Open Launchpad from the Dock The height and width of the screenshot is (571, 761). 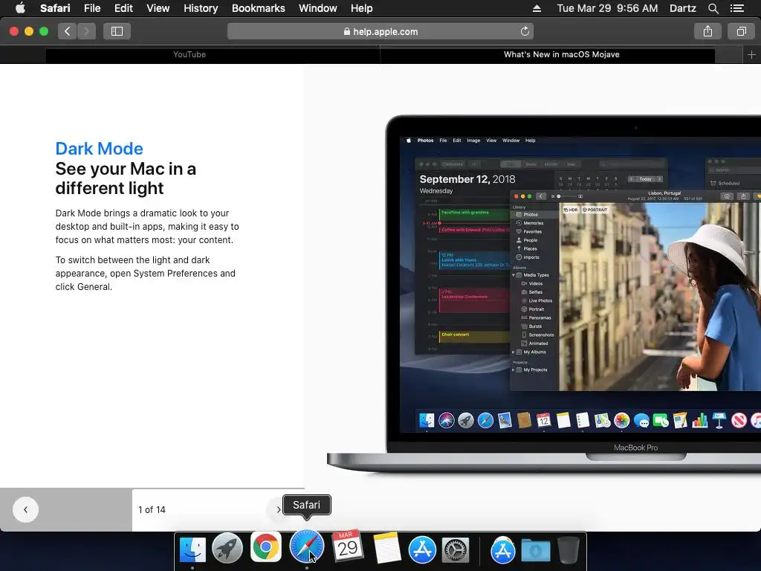(227, 549)
